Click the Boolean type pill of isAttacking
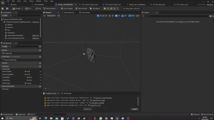Viewport: 214px width, 120px height. click(28, 80)
